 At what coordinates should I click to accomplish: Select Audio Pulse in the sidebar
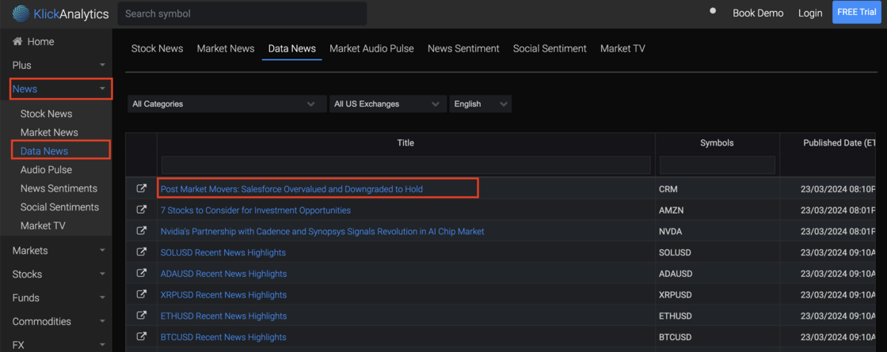coord(47,169)
